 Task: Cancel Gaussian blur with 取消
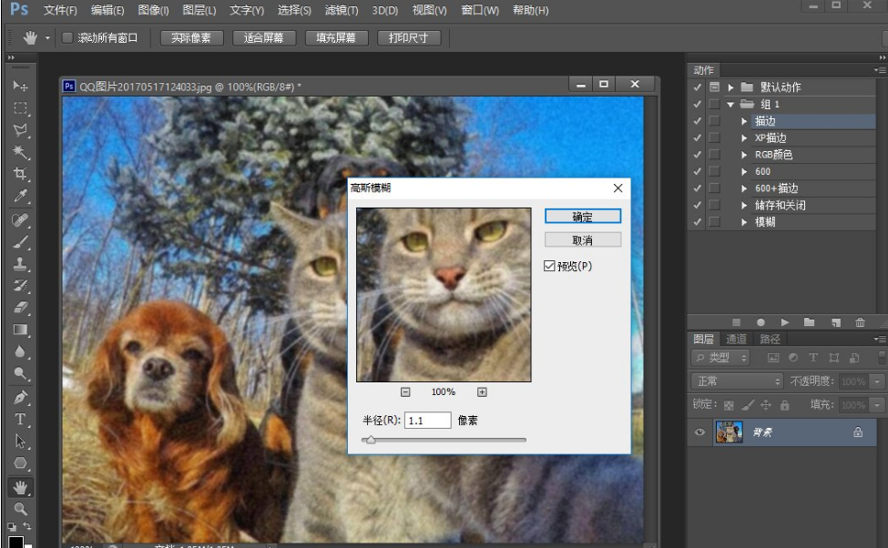pos(583,240)
